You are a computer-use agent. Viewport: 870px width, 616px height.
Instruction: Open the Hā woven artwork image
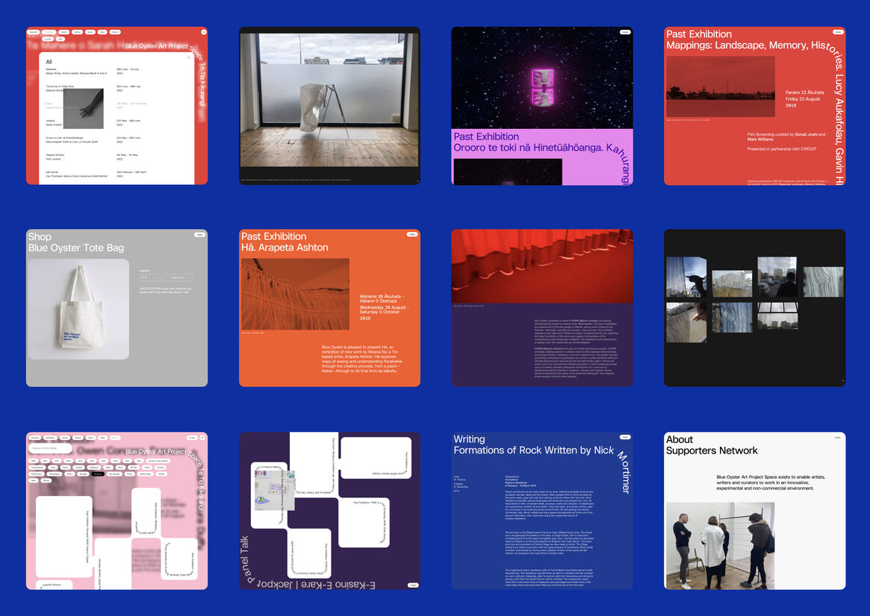click(295, 294)
